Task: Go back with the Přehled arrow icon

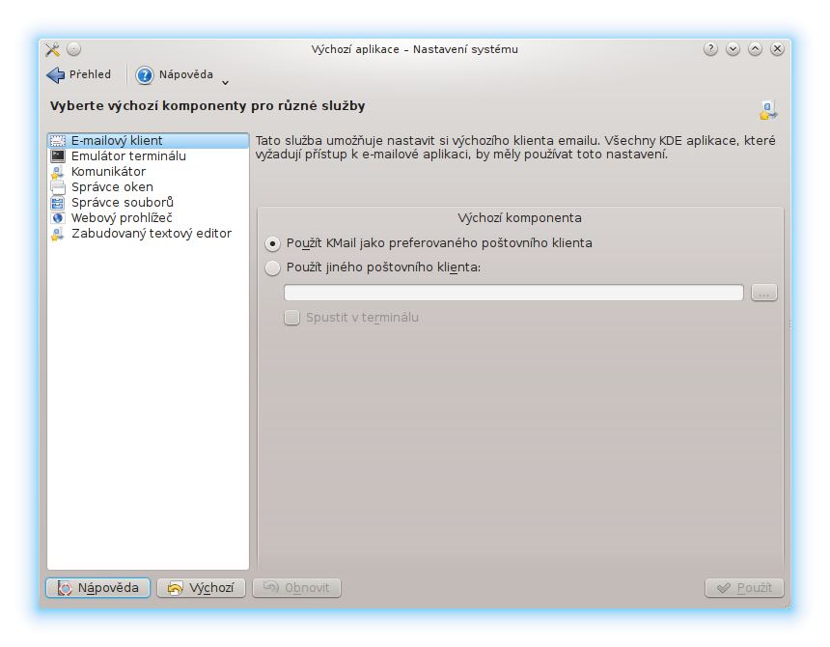Action: (x=56, y=75)
